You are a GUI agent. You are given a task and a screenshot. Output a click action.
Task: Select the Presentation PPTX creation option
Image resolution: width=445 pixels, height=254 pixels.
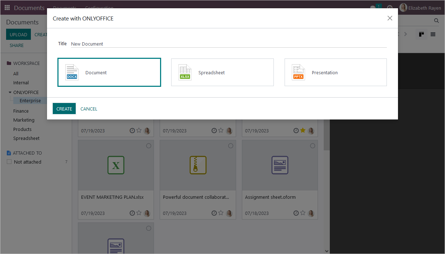(335, 72)
